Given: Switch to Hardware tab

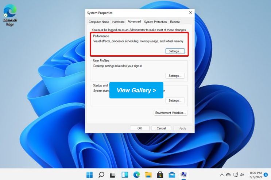Looking at the screenshot, I should tap(119, 22).
